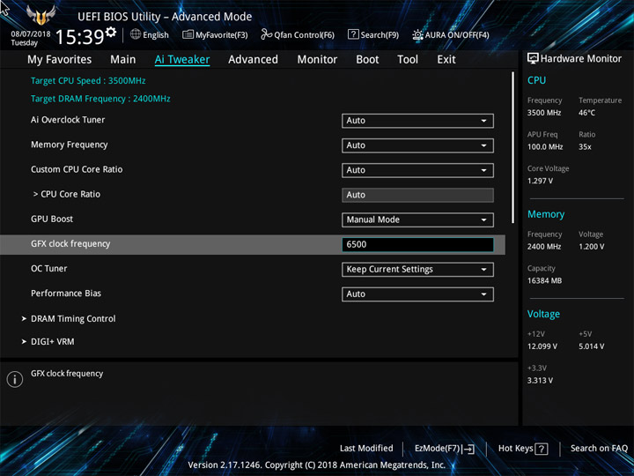The image size is (634, 476).
Task: Open the Boot tab
Action: tap(367, 60)
